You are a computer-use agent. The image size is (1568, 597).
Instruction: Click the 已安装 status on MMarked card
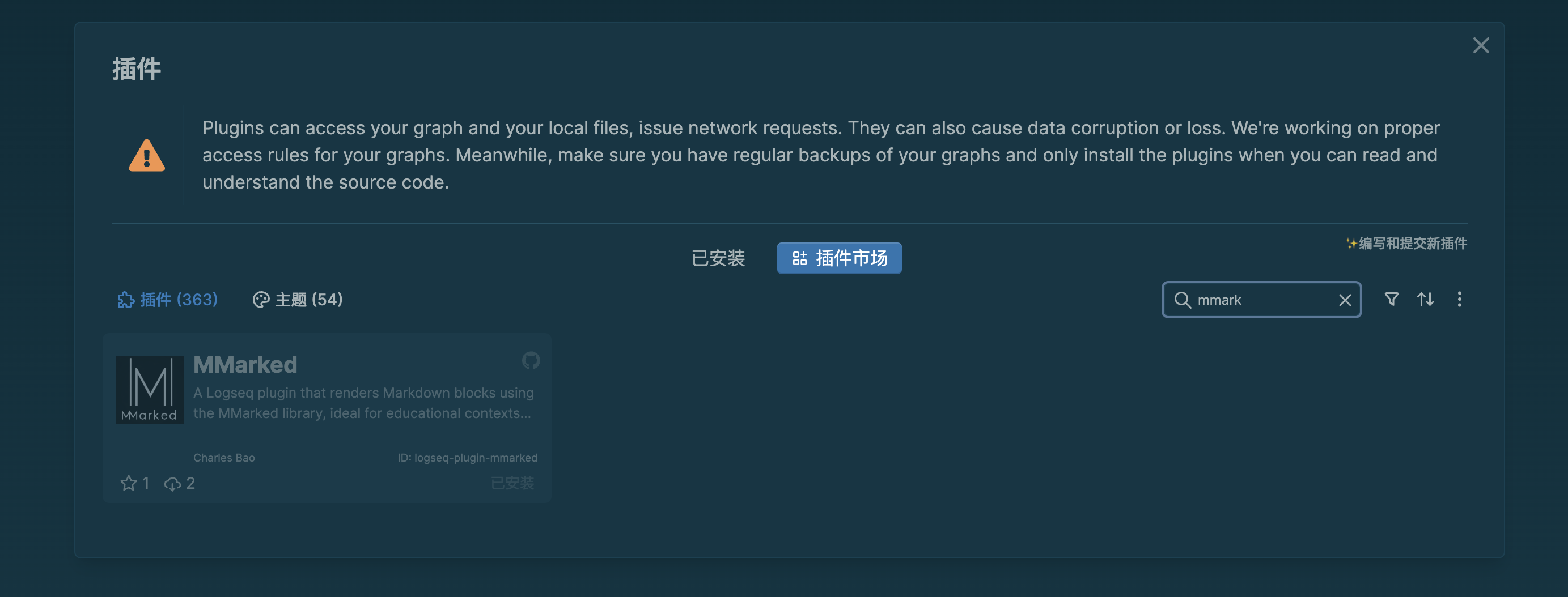512,483
